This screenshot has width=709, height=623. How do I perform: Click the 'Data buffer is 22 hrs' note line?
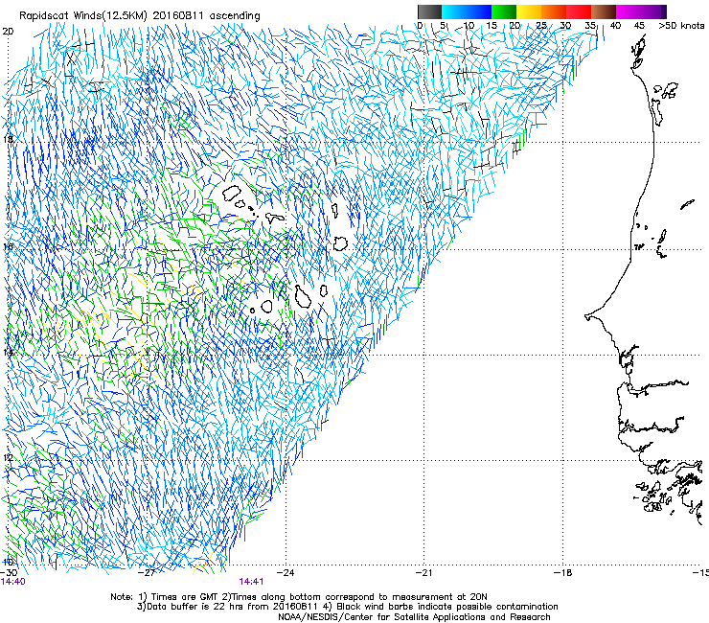pyautogui.click(x=347, y=607)
